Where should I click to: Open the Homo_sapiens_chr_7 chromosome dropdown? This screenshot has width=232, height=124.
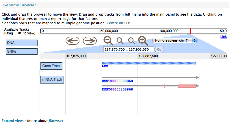pos(175,40)
